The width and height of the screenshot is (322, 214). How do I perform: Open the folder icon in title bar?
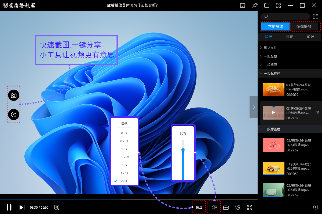(266, 5)
